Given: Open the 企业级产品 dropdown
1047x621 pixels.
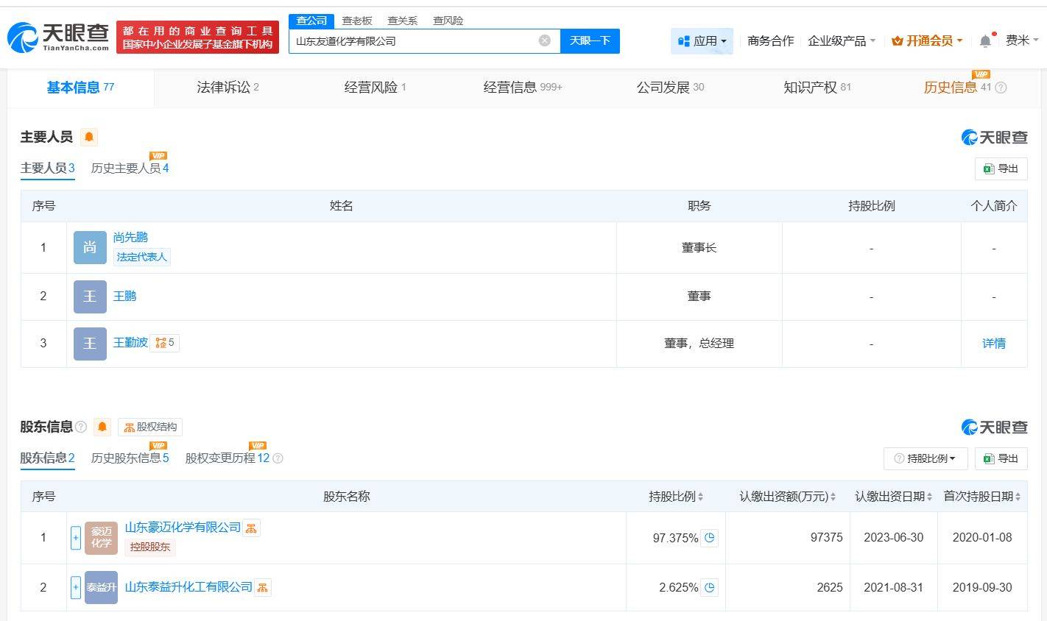Looking at the screenshot, I should (x=841, y=41).
